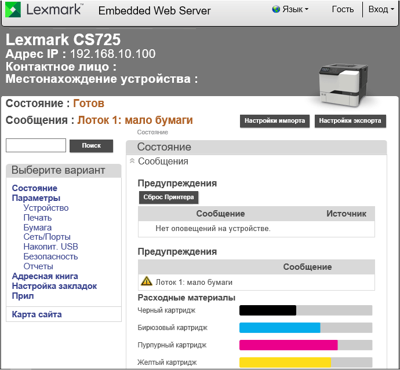Click the Гость user label
Image resolution: width=400 pixels, height=370 pixels.
343,9
